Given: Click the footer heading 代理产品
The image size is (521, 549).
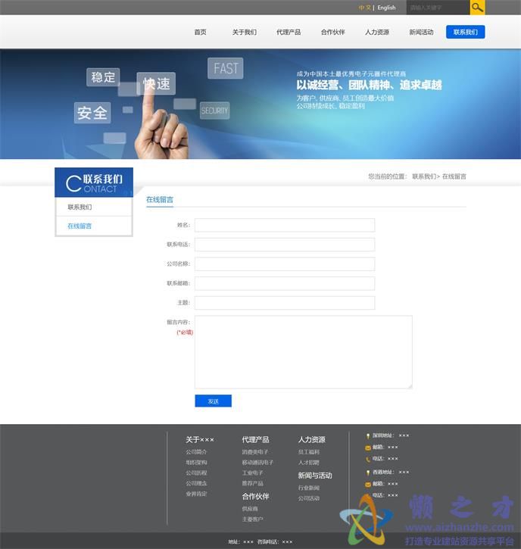Looking at the screenshot, I should [x=255, y=440].
